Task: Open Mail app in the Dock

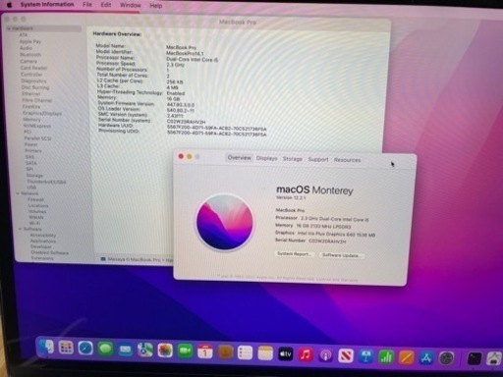Action: pos(125,350)
